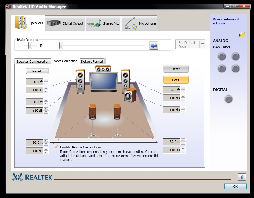Open the information icon button
254x198 pixels.
(x=242, y=177)
